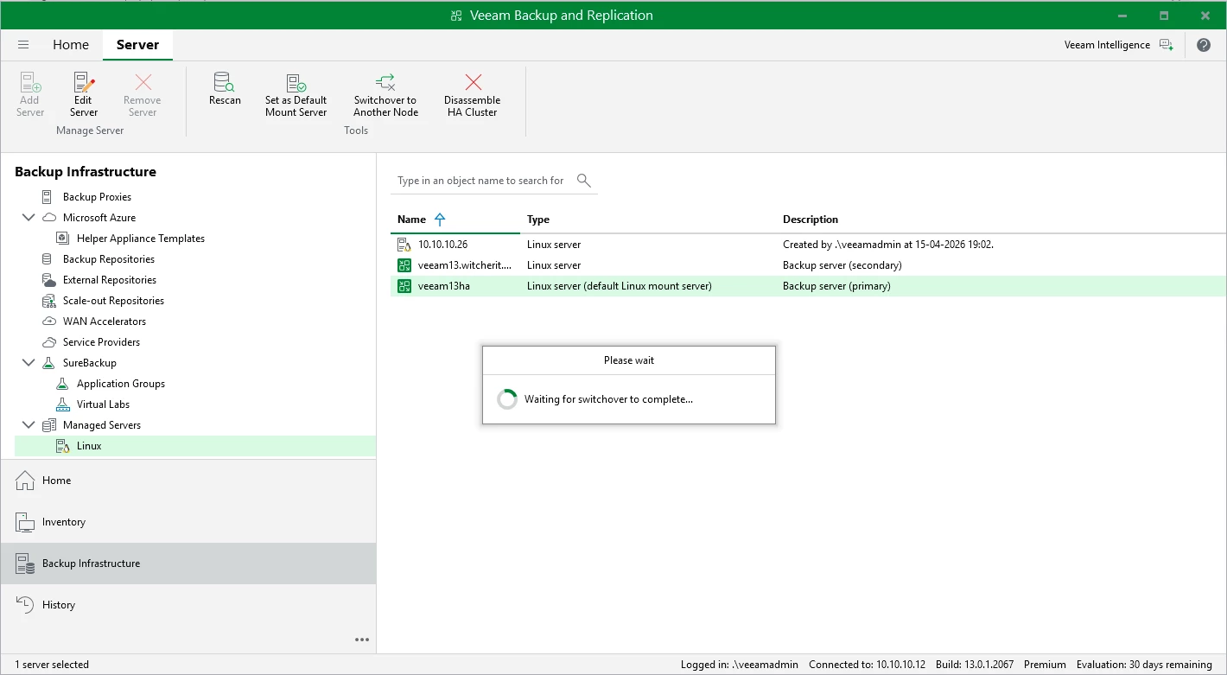Click the Managed Servers icon

[48, 425]
